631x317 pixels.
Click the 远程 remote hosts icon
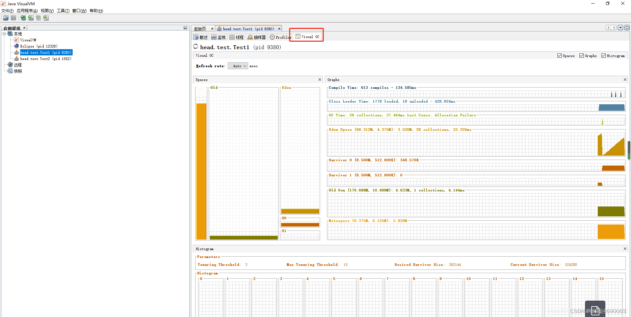pos(10,65)
